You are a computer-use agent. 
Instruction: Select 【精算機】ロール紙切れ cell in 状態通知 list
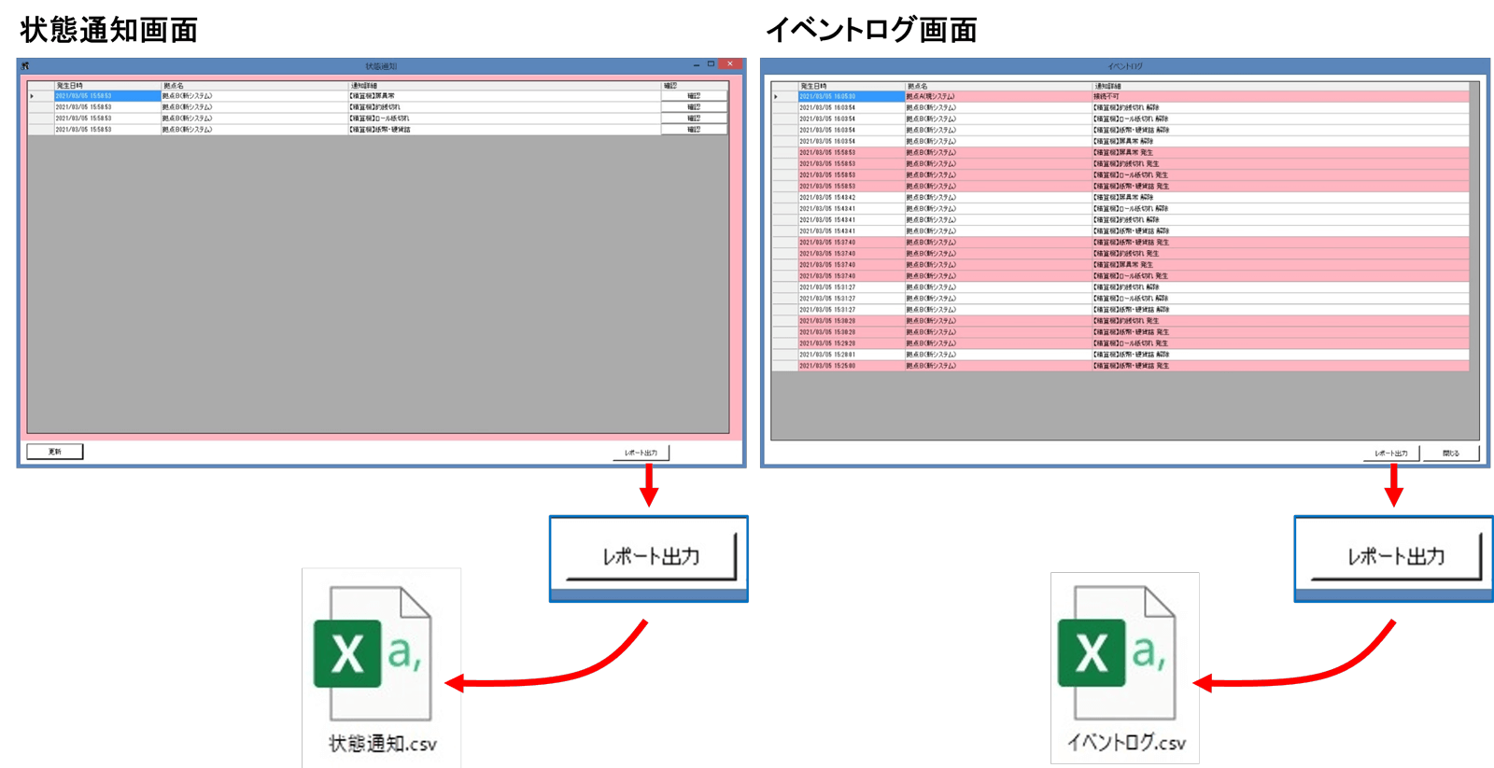pos(504,119)
